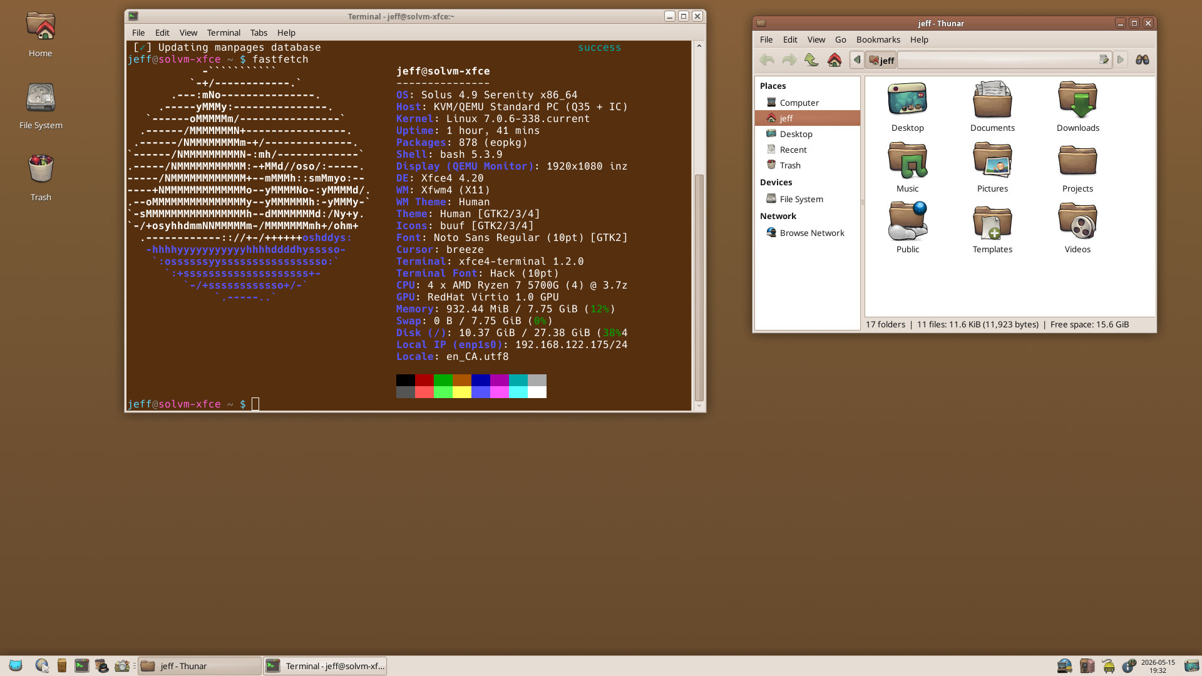Launch file manager from panel launcher

pyautogui.click(x=62, y=665)
